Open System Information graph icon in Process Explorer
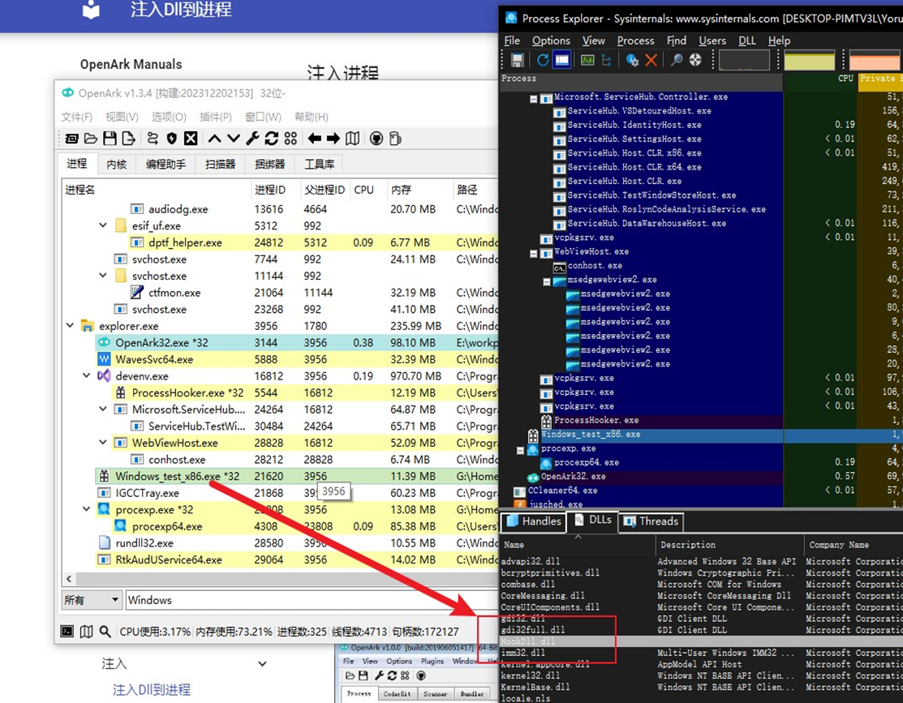The width and height of the screenshot is (903, 703). (587, 60)
